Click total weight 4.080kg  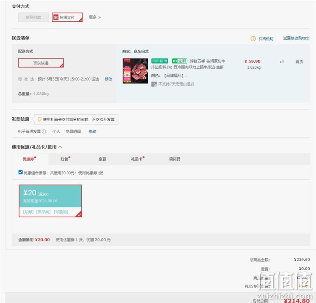pyautogui.click(x=41, y=94)
